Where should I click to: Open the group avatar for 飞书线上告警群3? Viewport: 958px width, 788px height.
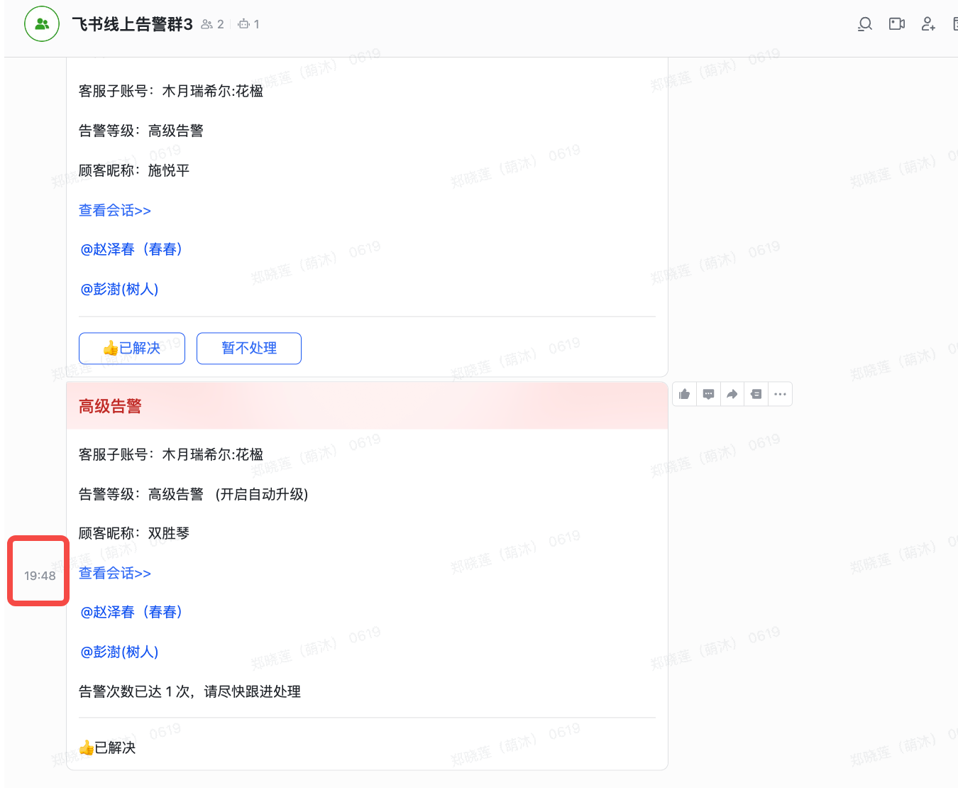coord(42,24)
